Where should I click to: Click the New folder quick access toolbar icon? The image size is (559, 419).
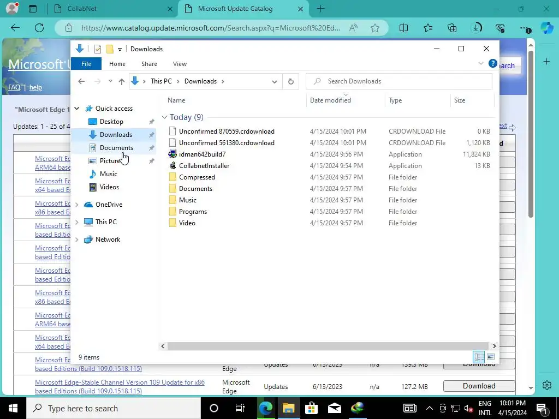coord(110,49)
